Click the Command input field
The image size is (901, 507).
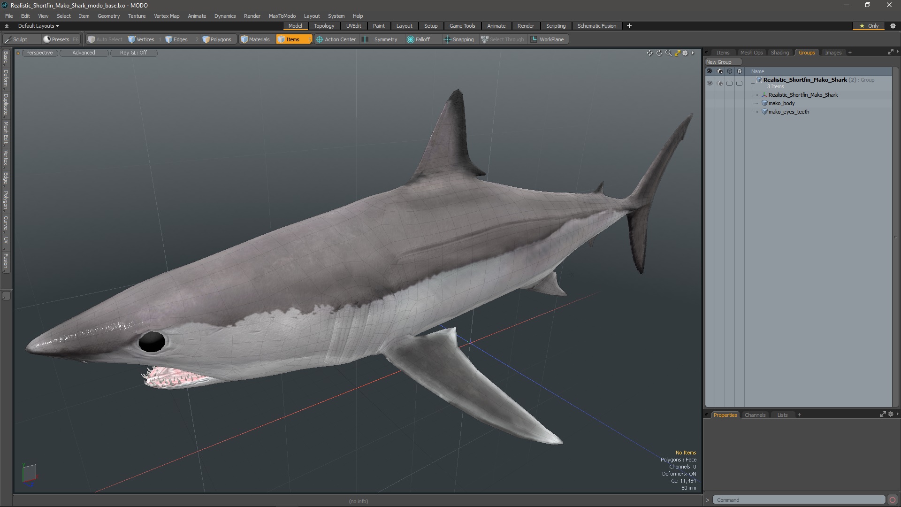tap(798, 500)
